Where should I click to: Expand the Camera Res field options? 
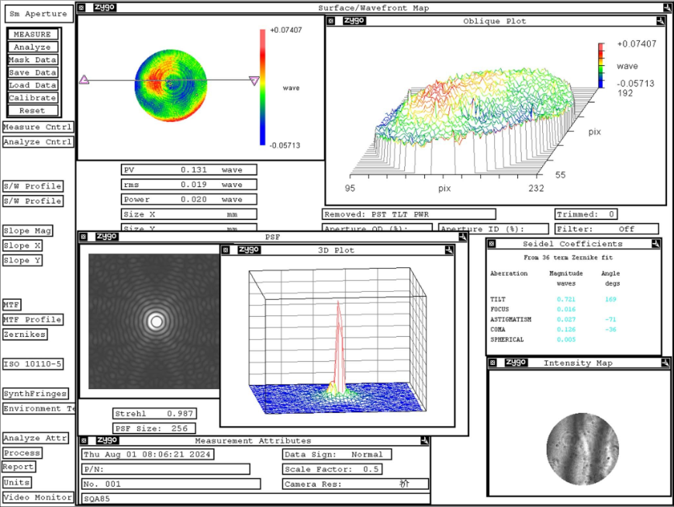pyautogui.click(x=356, y=484)
